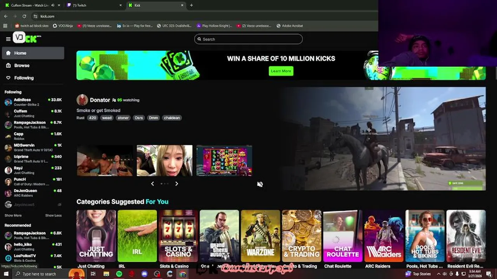Image resolution: width=497 pixels, height=279 pixels.
Task: Click Show Less under Following
Action: (53, 215)
